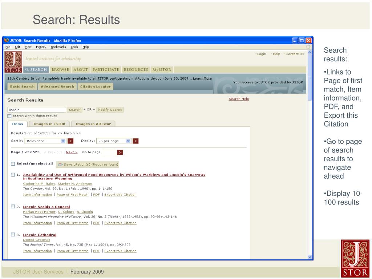Click the Go to page number field
Screen dimensions: 372x279
pyautogui.click(x=109, y=152)
